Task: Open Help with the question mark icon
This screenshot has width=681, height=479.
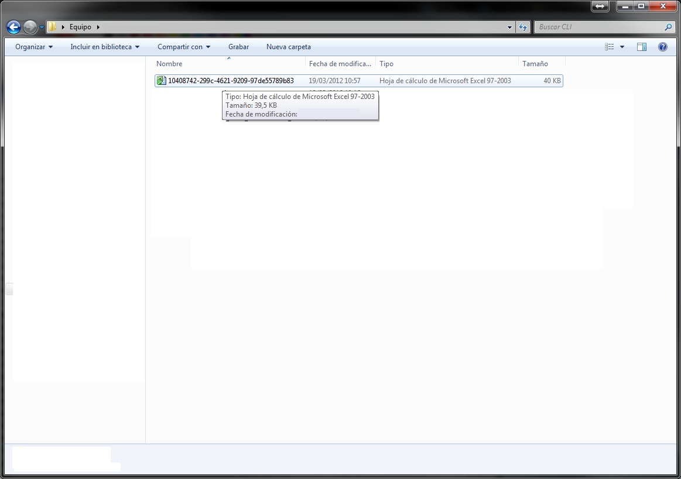Action: pos(663,47)
